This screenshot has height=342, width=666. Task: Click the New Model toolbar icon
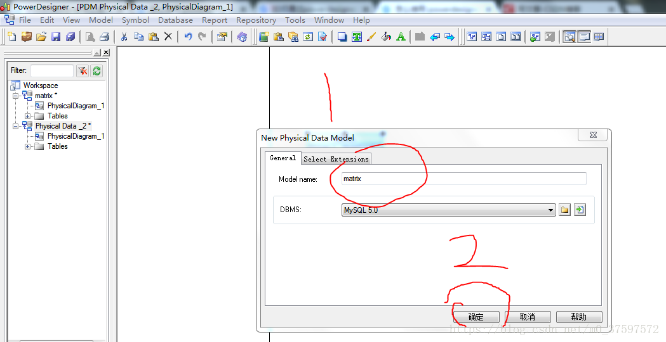tap(12, 37)
